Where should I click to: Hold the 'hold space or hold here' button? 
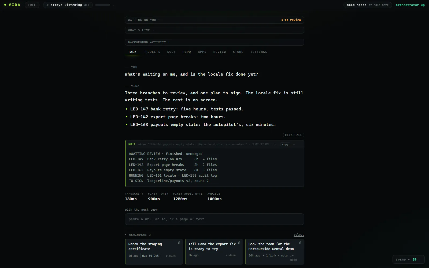pyautogui.click(x=368, y=5)
